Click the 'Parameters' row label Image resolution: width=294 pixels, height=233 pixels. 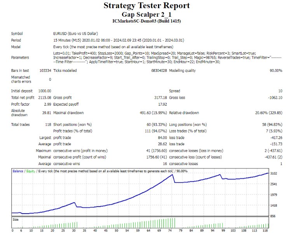[20, 57]
